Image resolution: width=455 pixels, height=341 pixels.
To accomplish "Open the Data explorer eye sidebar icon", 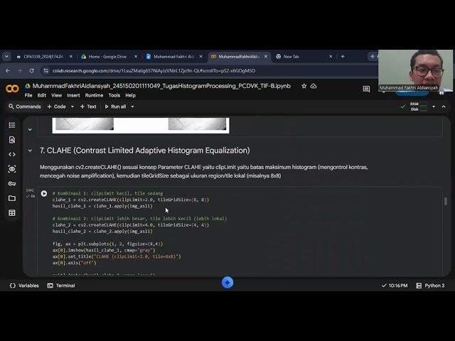I will click(x=12, y=169).
